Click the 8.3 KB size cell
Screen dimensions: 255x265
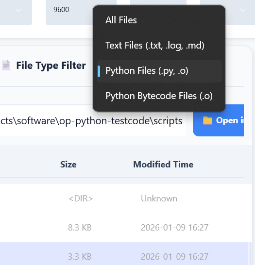80,228
